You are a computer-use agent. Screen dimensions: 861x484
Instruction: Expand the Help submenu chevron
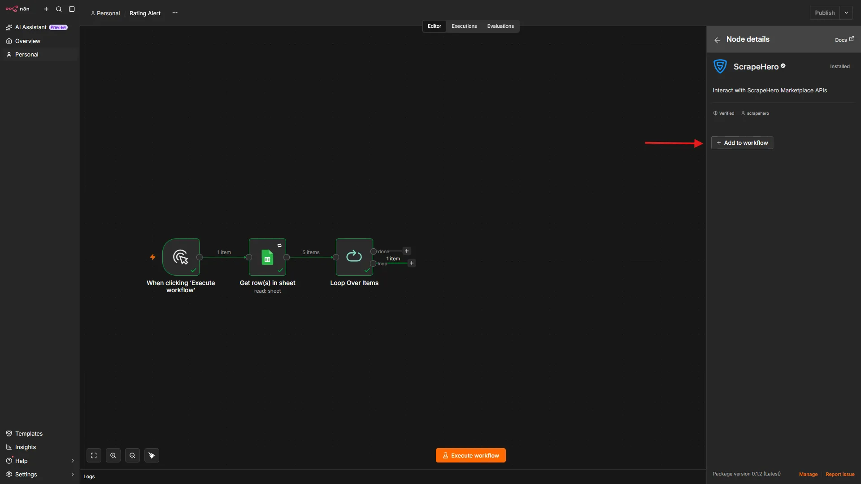coord(73,461)
